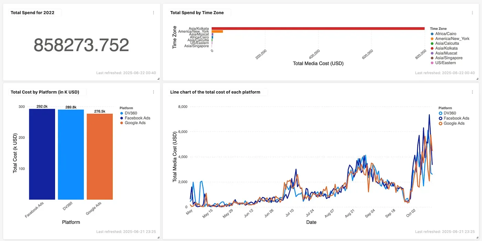Click resize handle of the Time Zone widget
This screenshot has height=241, width=482.
tap(477, 79)
